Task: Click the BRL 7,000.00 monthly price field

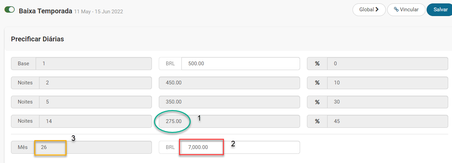Action: [240, 147]
